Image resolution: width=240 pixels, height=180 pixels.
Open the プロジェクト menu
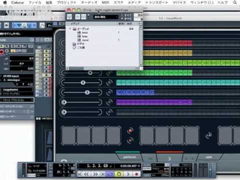pyautogui.click(x=66, y=2)
